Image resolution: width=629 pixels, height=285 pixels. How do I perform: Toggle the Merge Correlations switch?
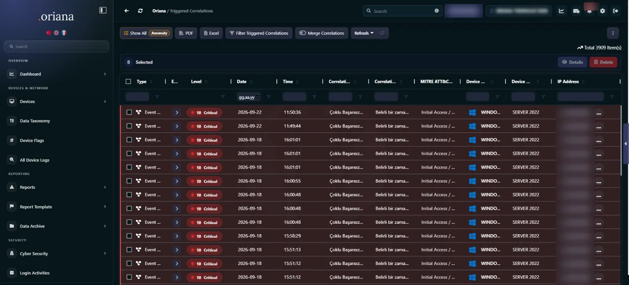pyautogui.click(x=303, y=33)
